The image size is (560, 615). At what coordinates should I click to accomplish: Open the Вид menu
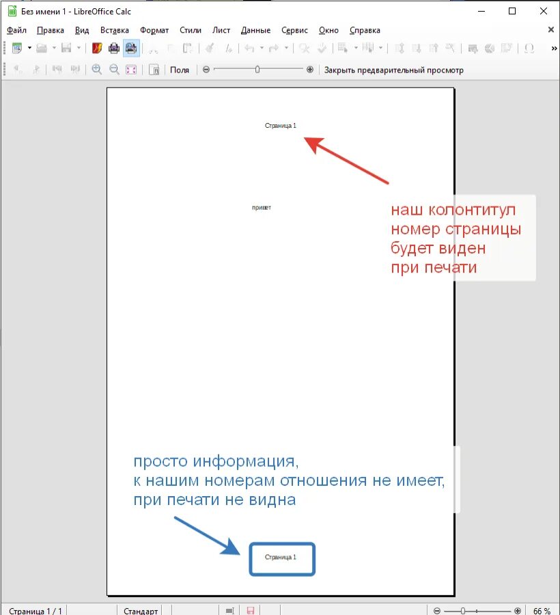point(82,30)
